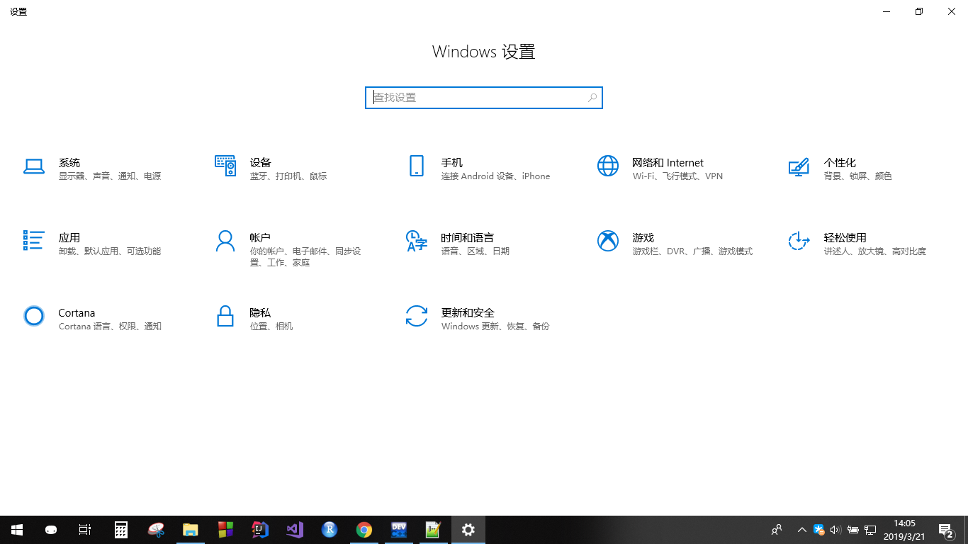Launch Visual Studio from the taskbar

click(x=295, y=530)
